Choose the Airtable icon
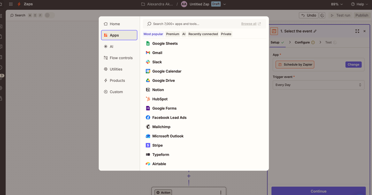 pos(148,164)
